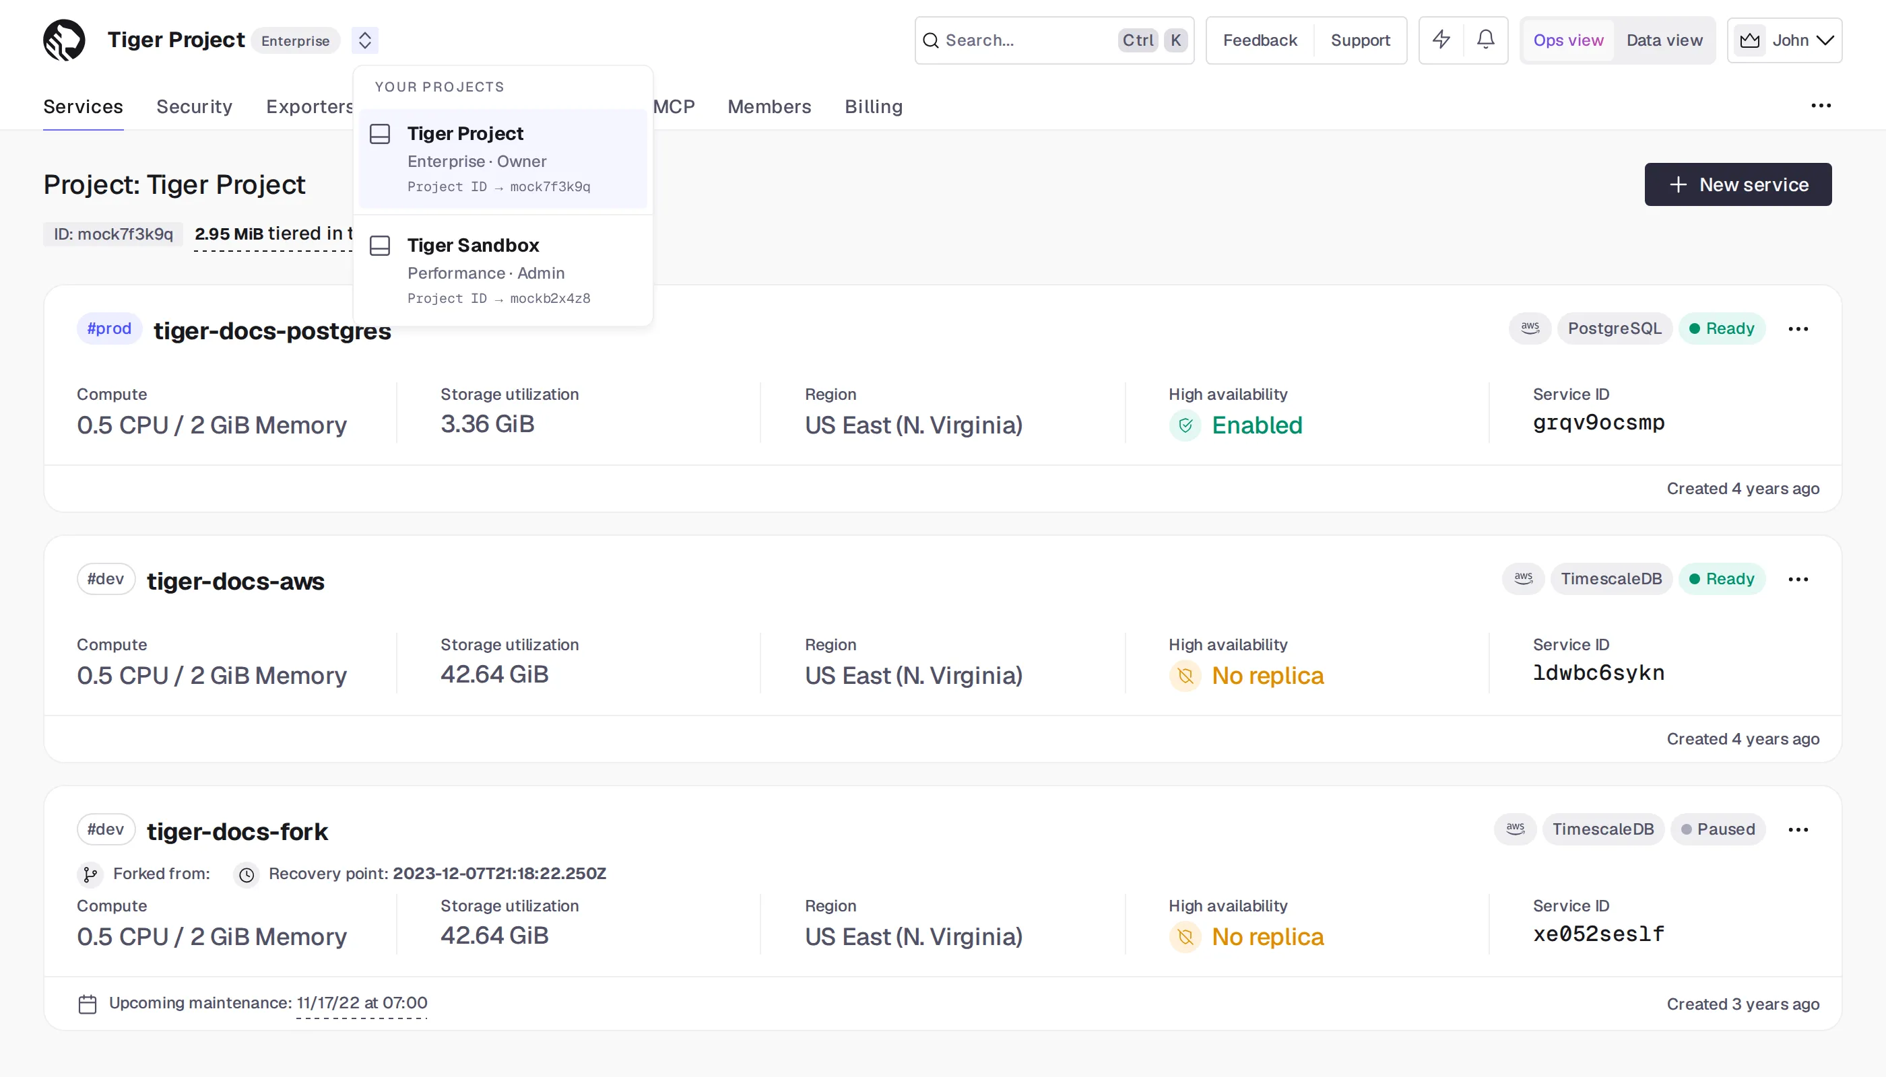Click the New service button
Screen dimensions: 1886x1077
1737,184
